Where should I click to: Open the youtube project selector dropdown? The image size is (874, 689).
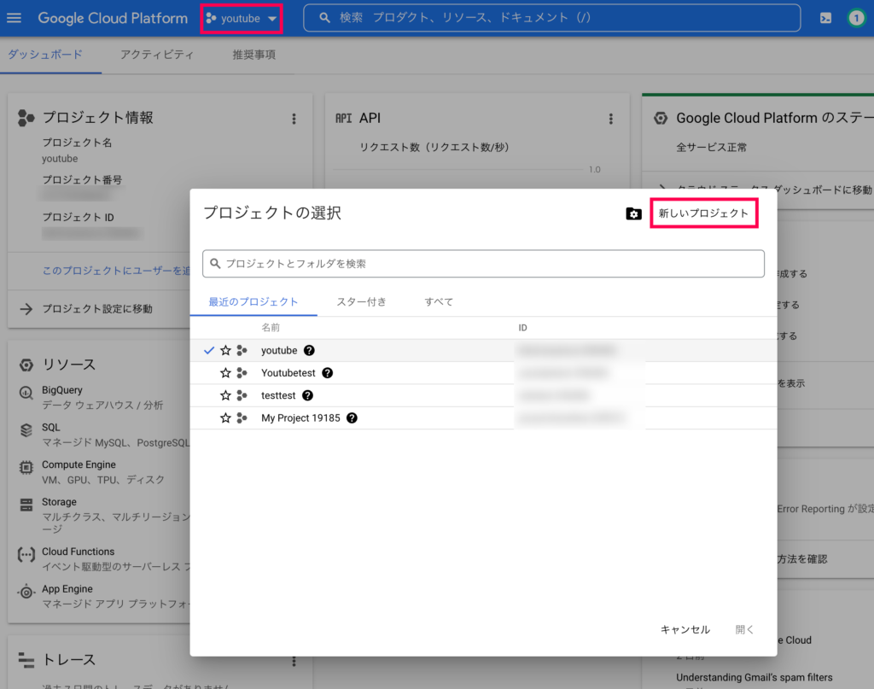click(x=242, y=19)
